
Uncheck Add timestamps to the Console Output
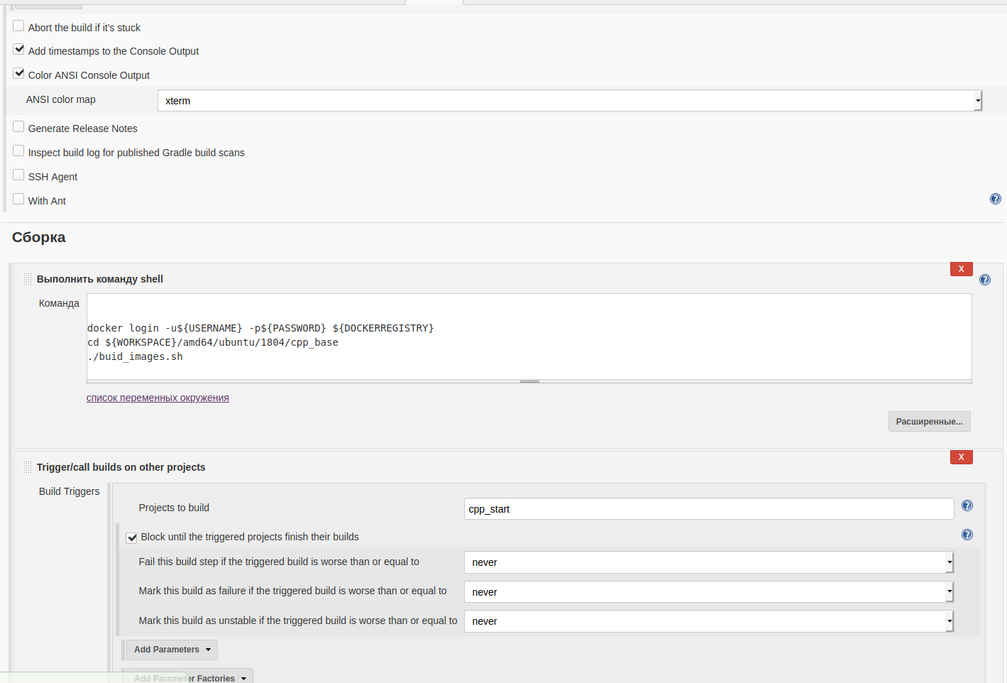click(19, 50)
